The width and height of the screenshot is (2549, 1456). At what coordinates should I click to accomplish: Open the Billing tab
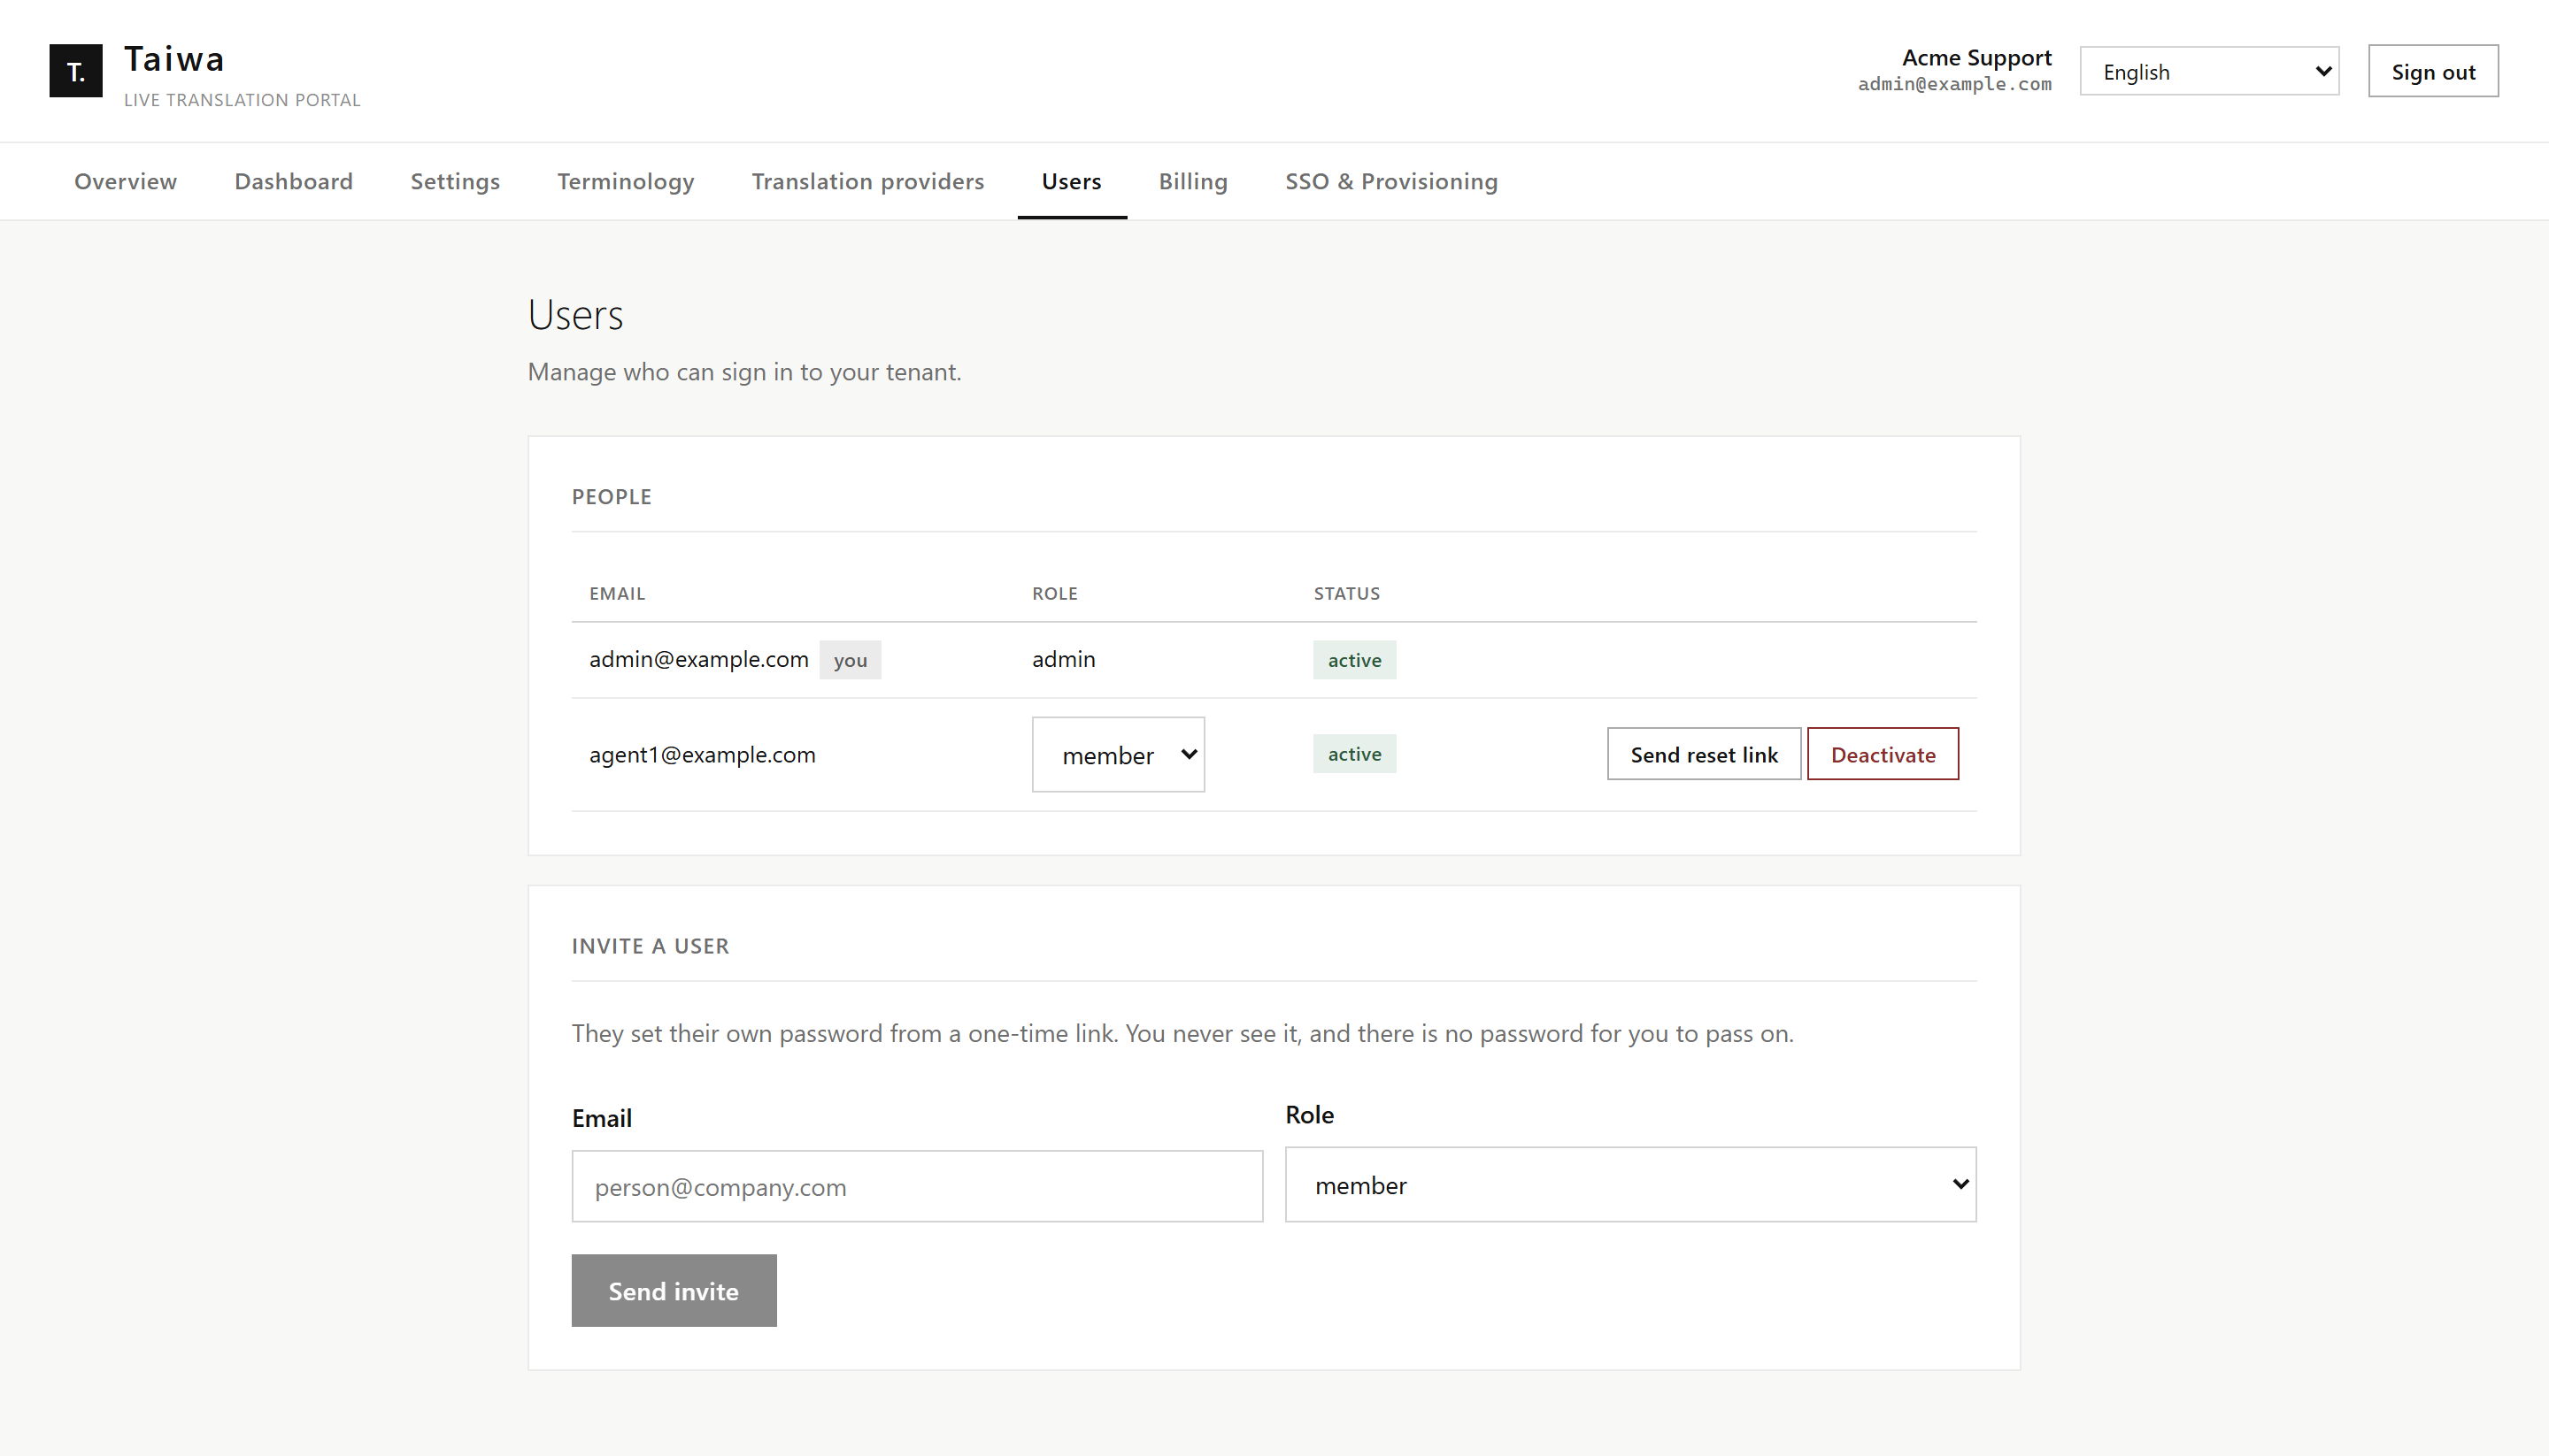(1192, 181)
